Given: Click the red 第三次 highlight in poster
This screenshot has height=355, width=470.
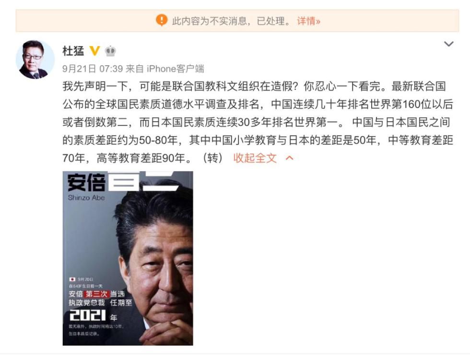Looking at the screenshot, I should [x=96, y=294].
